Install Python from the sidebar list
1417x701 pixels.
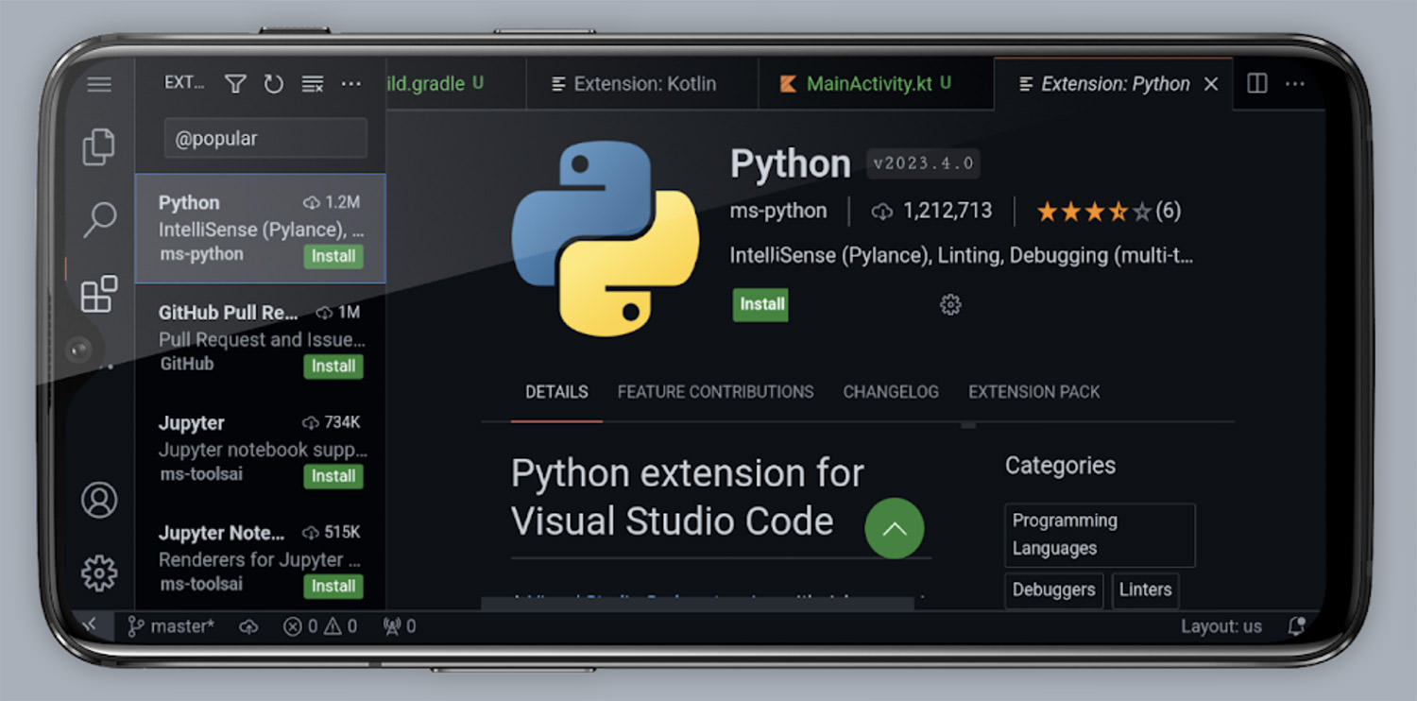click(333, 256)
